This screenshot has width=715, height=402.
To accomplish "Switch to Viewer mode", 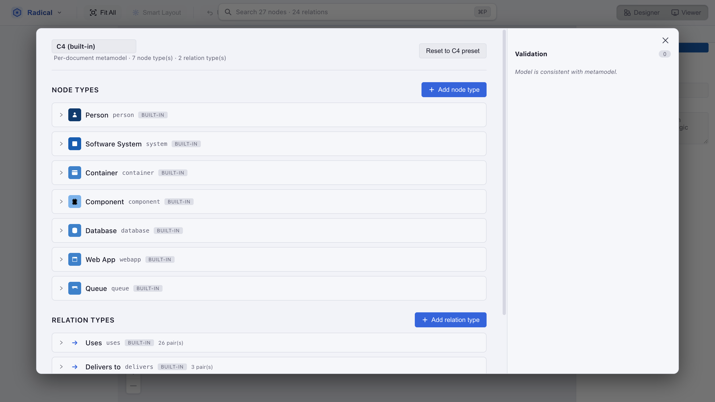I will [x=686, y=13].
